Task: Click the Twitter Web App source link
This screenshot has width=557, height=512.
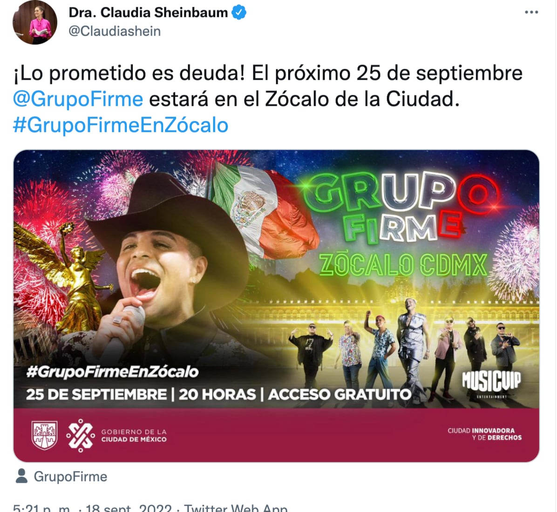Action: point(236,508)
